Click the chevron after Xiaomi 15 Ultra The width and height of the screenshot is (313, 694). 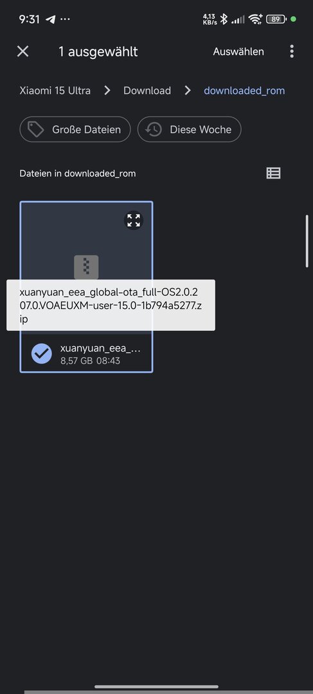coord(107,91)
